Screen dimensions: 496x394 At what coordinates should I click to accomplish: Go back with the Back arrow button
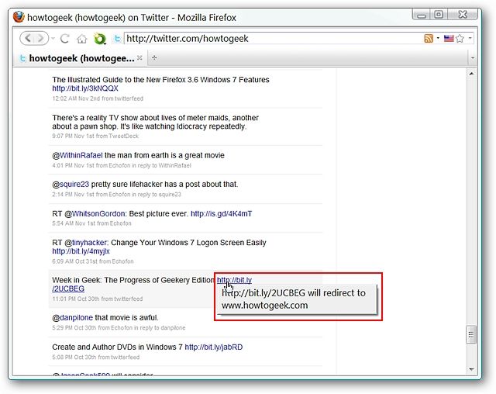(x=28, y=39)
